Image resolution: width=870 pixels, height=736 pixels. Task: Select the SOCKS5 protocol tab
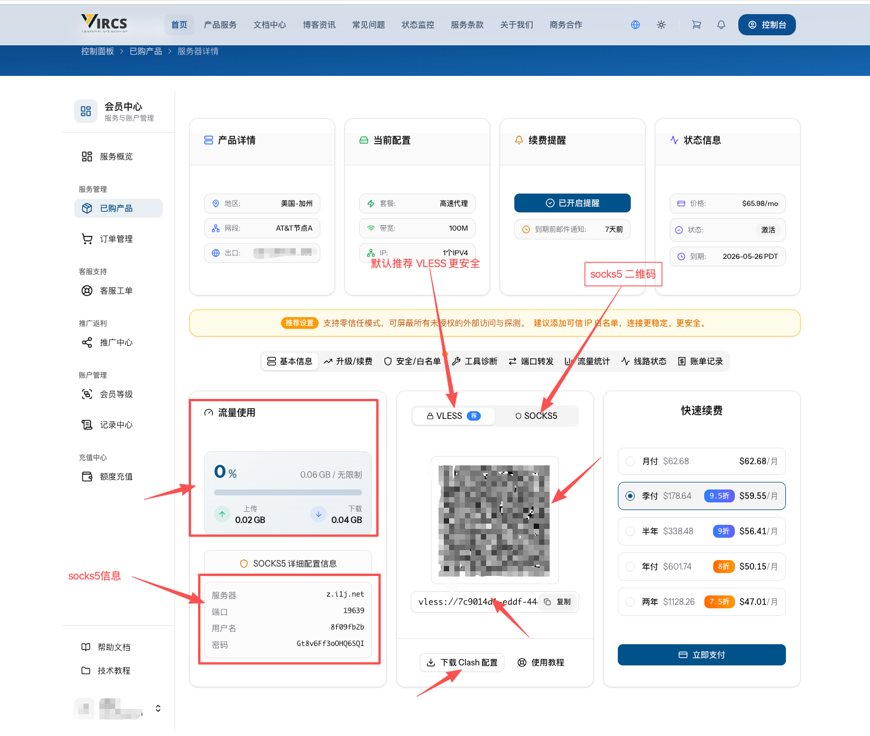pos(536,416)
